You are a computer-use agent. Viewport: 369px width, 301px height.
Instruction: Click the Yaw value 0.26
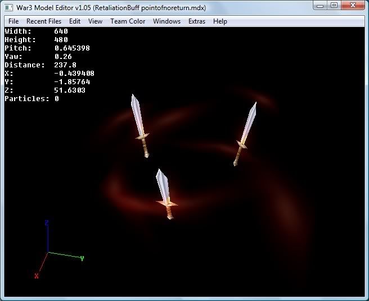coord(63,57)
